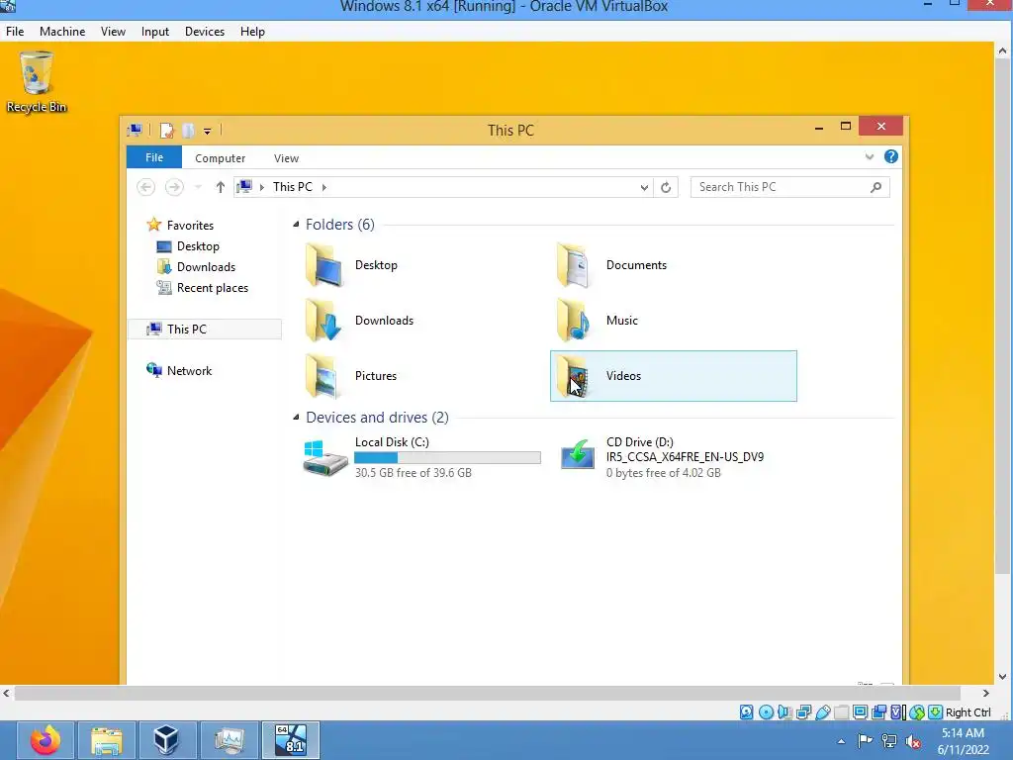
Task: Click the arrow after This PC breadcrumb
Action: [324, 187]
